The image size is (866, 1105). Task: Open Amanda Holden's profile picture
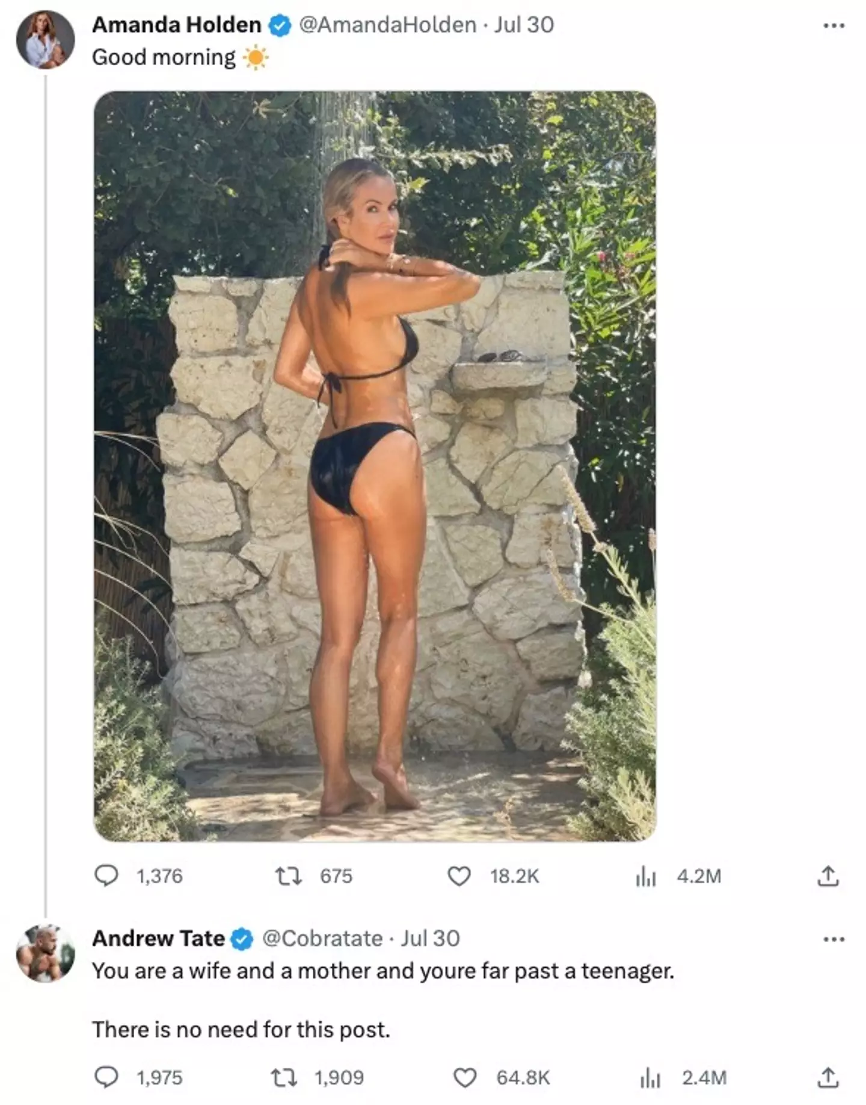(45, 40)
